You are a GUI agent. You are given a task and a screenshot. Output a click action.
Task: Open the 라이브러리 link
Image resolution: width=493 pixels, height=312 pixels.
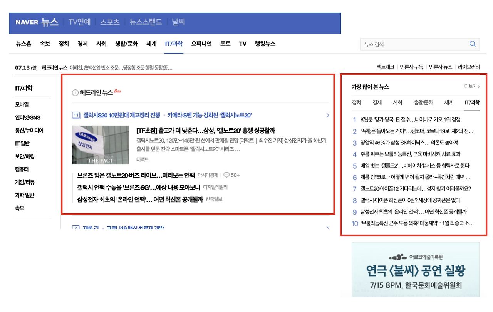(469, 67)
